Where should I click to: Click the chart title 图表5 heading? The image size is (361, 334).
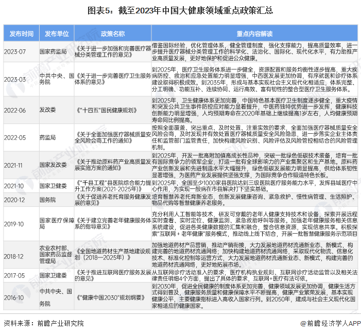click(180, 11)
